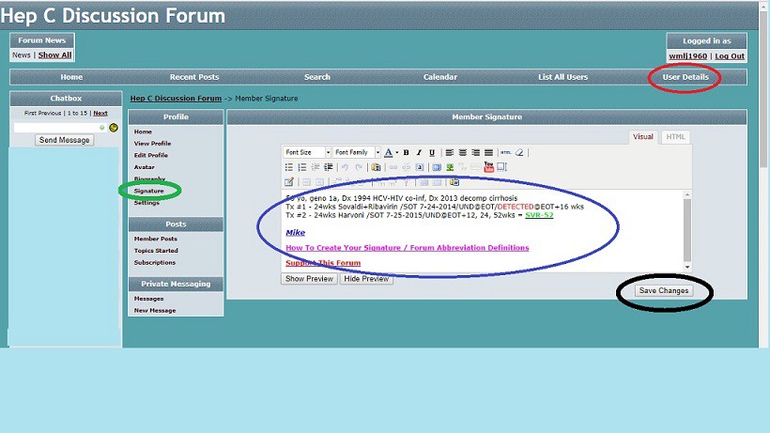Insert a YouTube video via the toolbar icon
Screen dimensions: 770x433
pyautogui.click(x=488, y=167)
